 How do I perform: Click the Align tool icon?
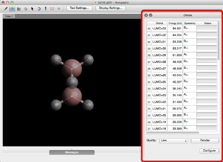click(x=59, y=9)
